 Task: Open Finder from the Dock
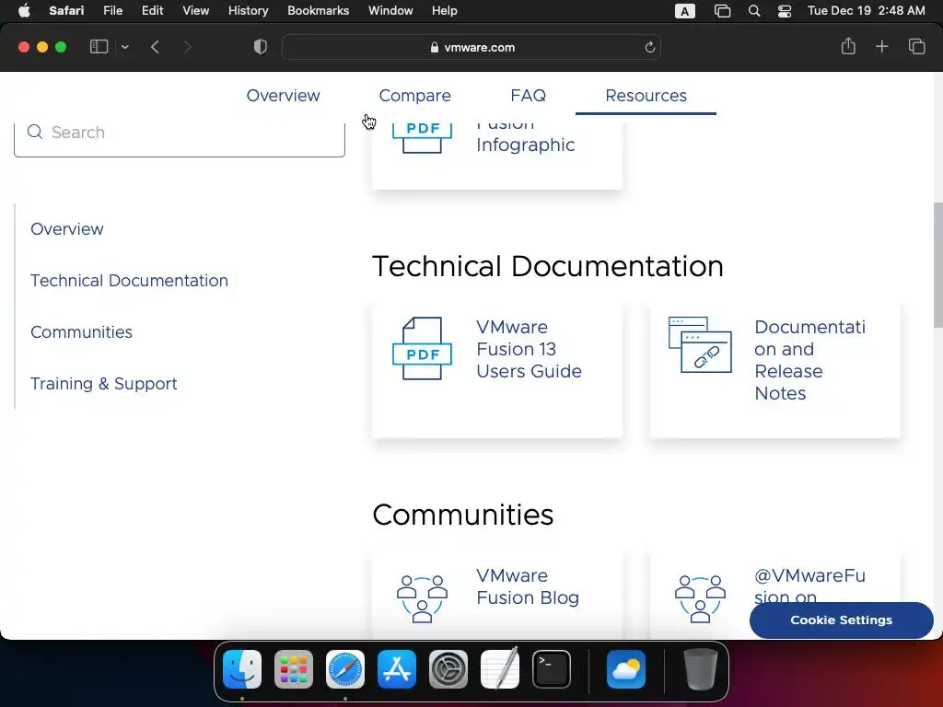(242, 669)
